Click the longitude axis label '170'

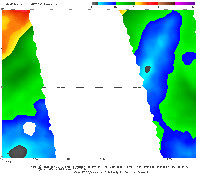coord(136,159)
